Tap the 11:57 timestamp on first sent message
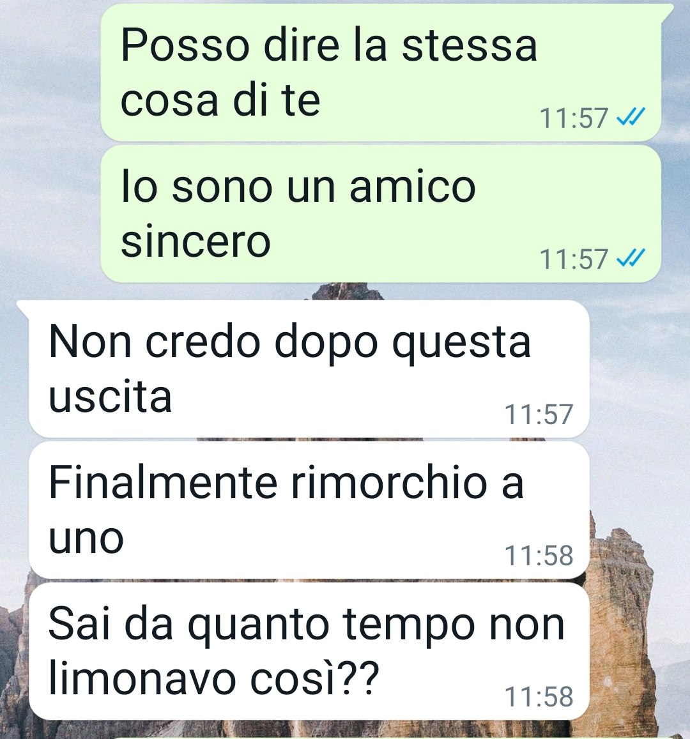Image resolution: width=690 pixels, height=739 pixels. click(574, 118)
